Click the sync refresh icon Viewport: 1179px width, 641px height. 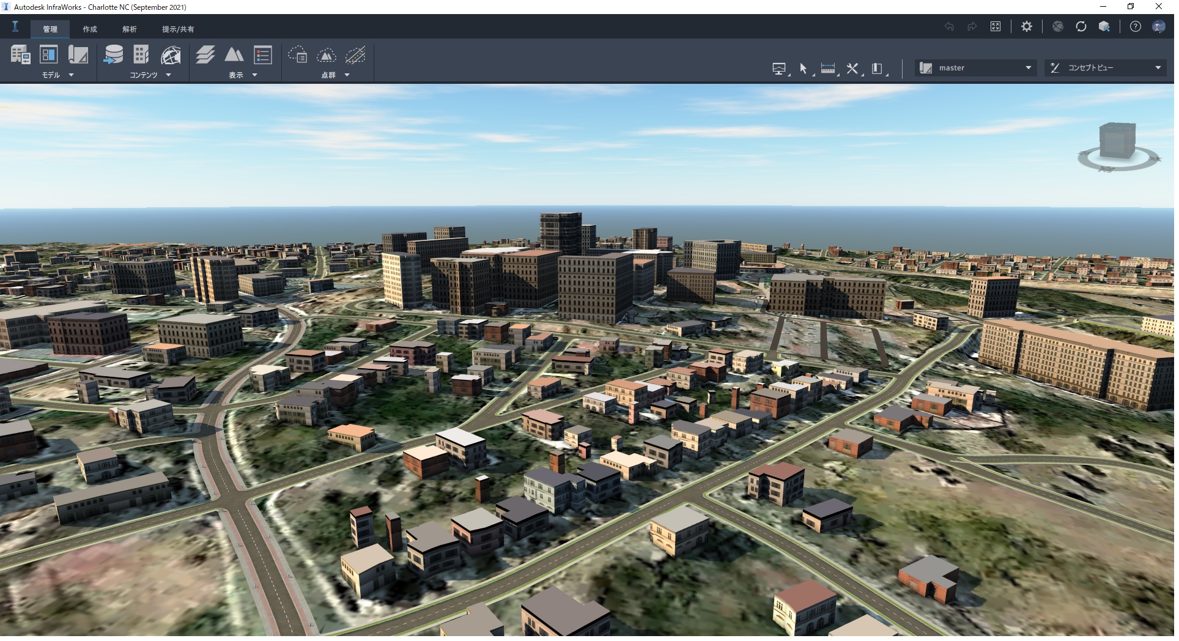coord(1081,26)
